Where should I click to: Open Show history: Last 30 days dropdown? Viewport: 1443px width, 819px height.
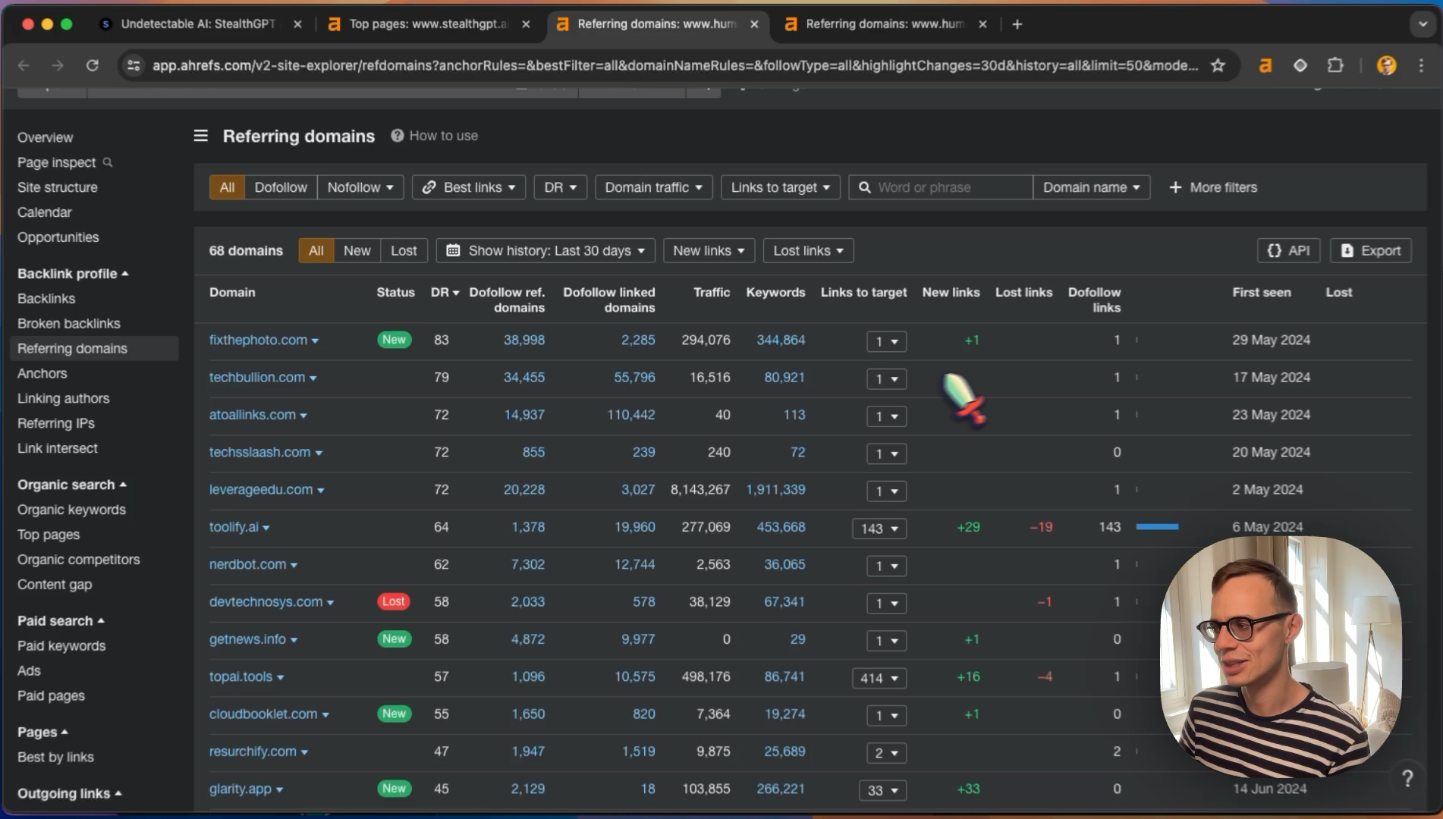545,250
